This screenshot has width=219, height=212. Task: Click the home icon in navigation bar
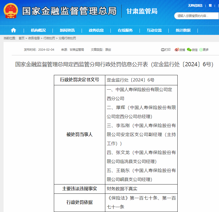pos(13,30)
